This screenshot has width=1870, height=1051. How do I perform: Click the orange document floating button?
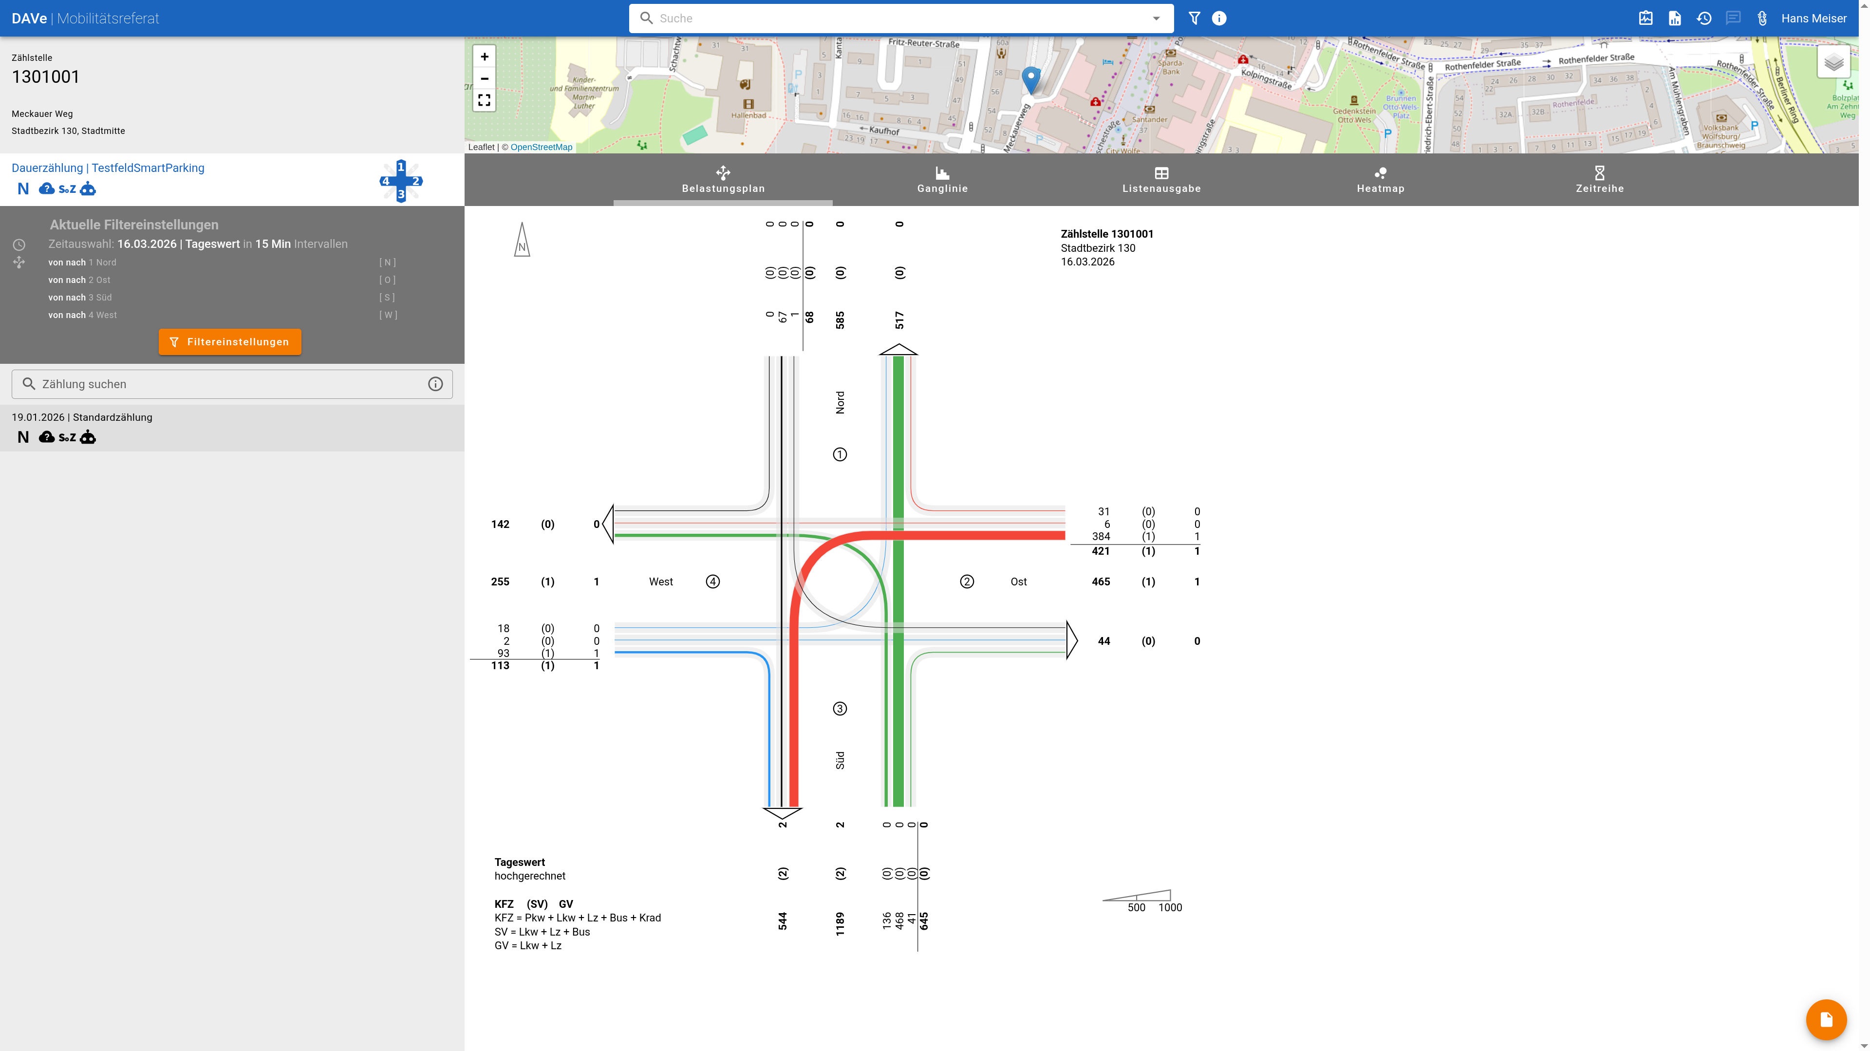click(1826, 1020)
